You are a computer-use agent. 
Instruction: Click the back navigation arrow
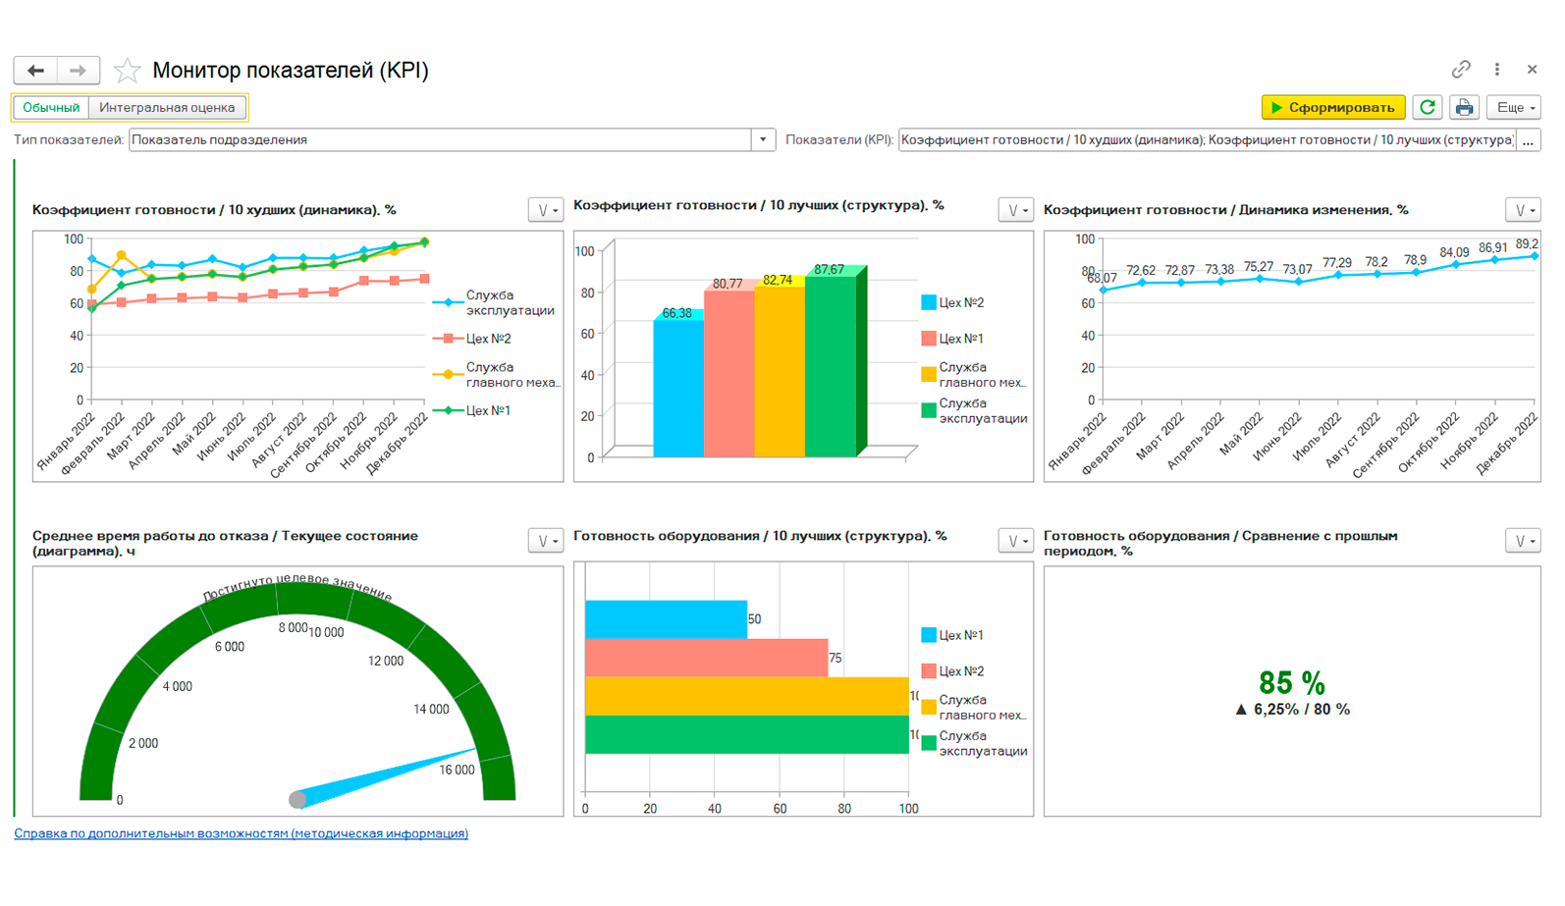[35, 70]
